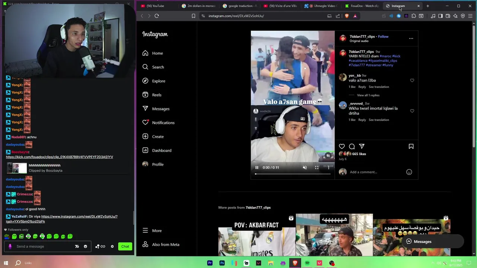Open the Brave Wallet icon in the toolbar
477x268 pixels.
[448, 16]
